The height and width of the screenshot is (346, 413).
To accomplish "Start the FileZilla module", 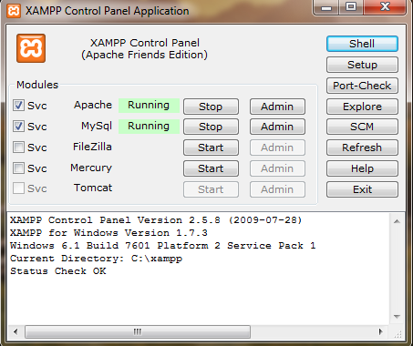I will pos(211,148).
